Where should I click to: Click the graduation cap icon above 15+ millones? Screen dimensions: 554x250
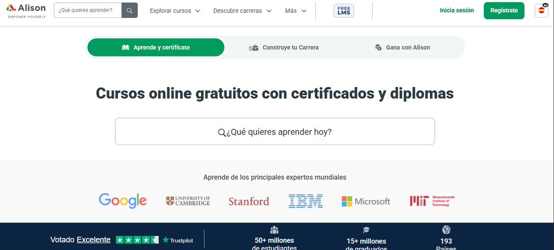click(366, 230)
